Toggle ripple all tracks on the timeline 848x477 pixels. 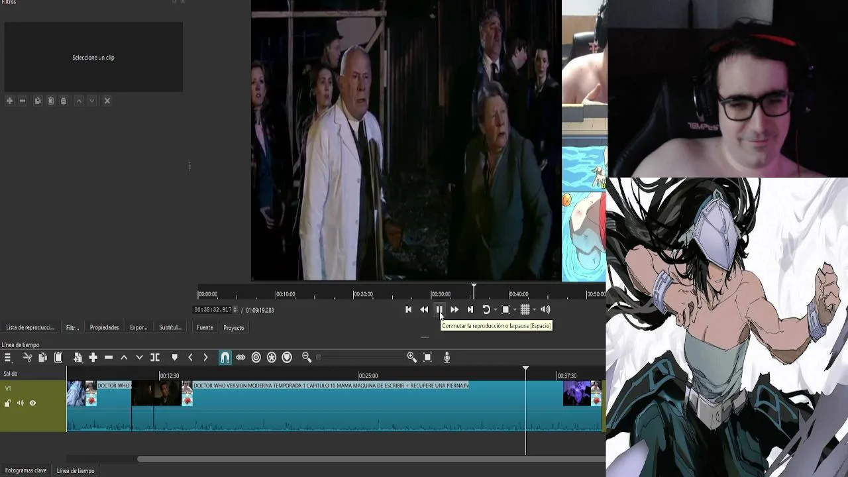(272, 358)
